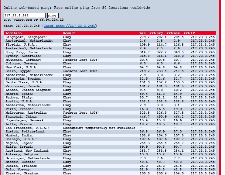Select the Amsterdam2, Netherlands location

[29, 41]
